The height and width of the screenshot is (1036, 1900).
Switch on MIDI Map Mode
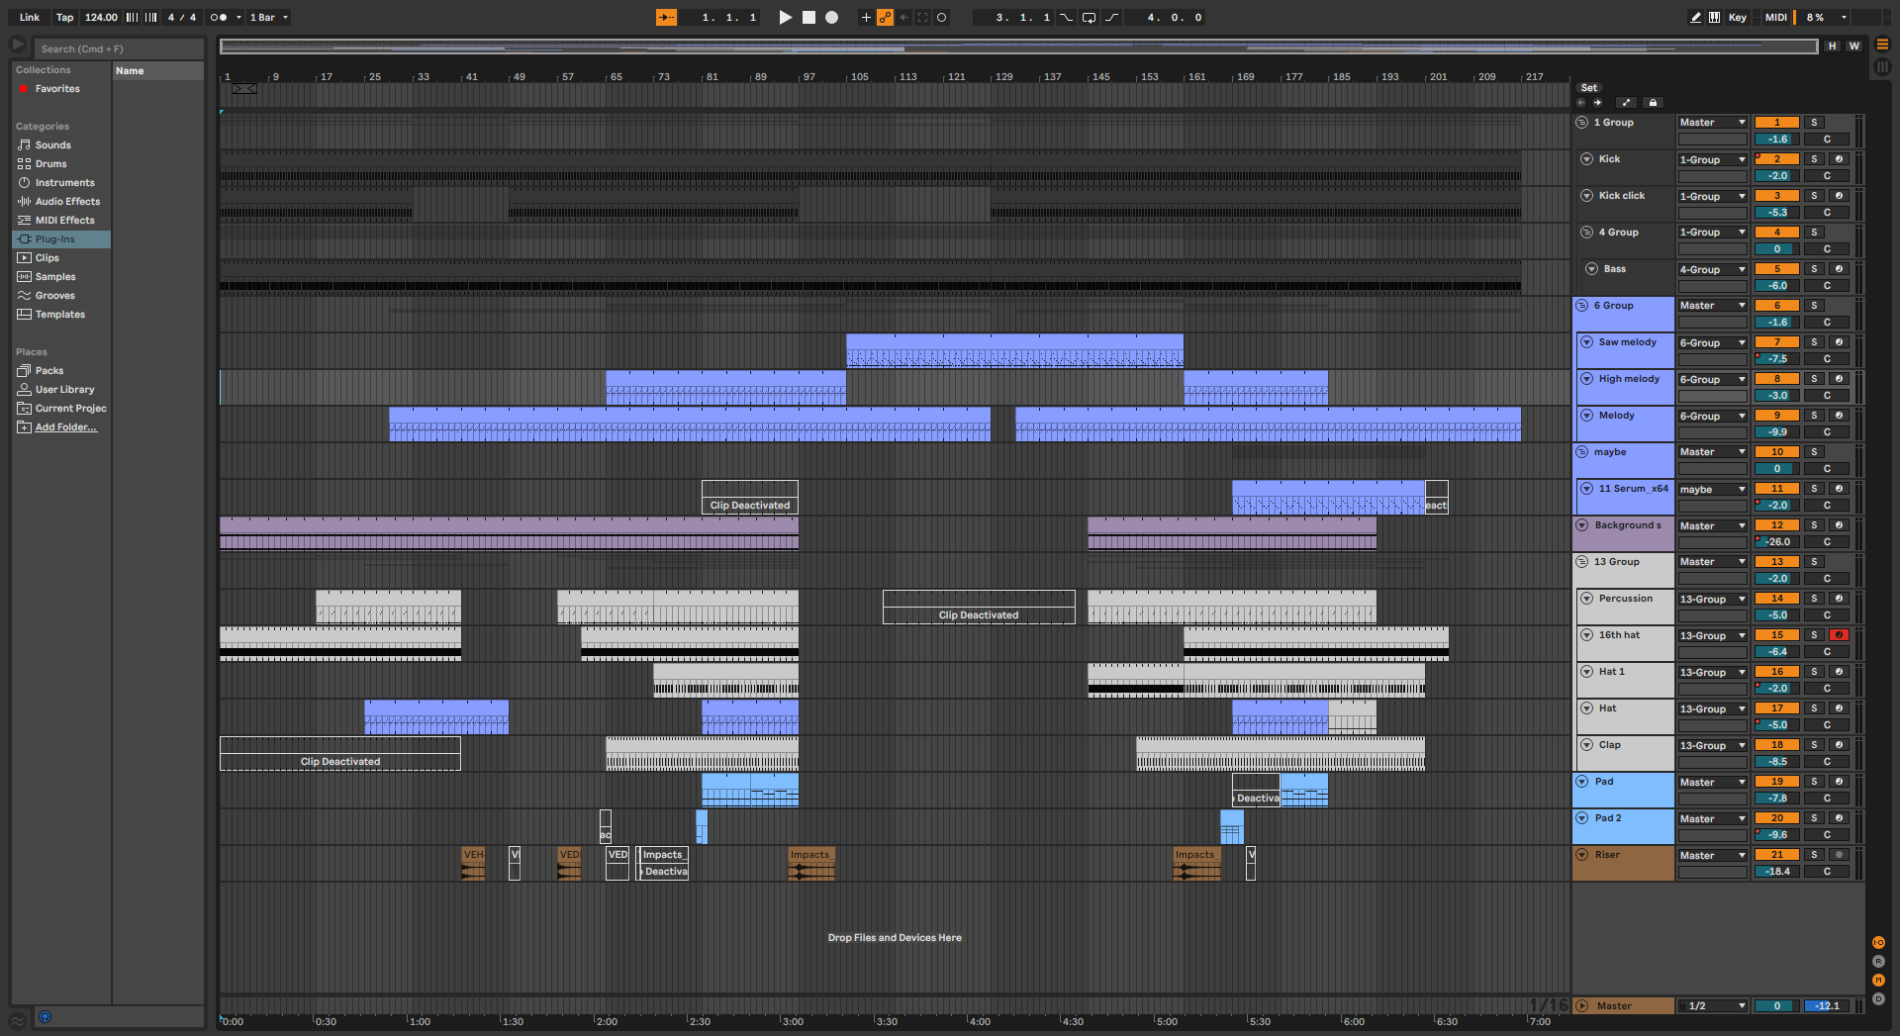point(1776,17)
